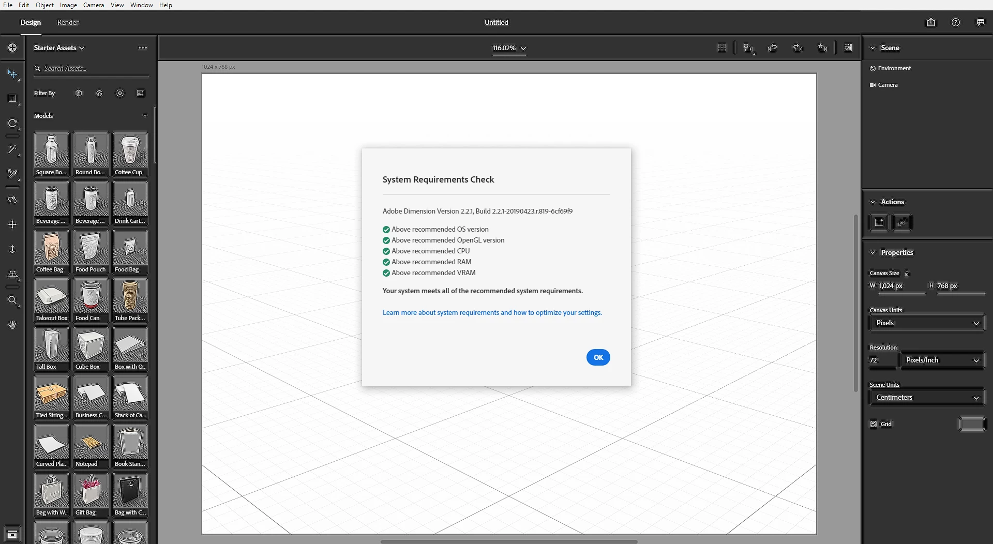Screen dimensions: 993x544
Task: Collapse the Scene panel
Action: tap(872, 48)
